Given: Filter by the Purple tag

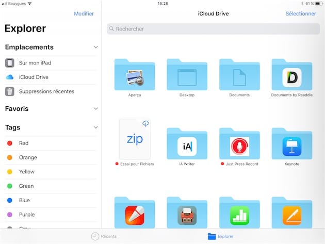Looking at the screenshot, I should click(51, 215).
